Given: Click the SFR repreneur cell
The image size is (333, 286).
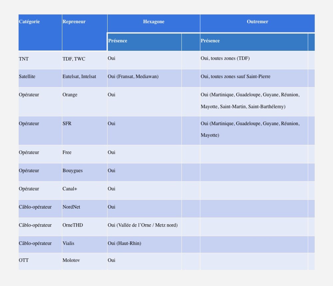Looking at the screenshot, I should (x=67, y=124).
